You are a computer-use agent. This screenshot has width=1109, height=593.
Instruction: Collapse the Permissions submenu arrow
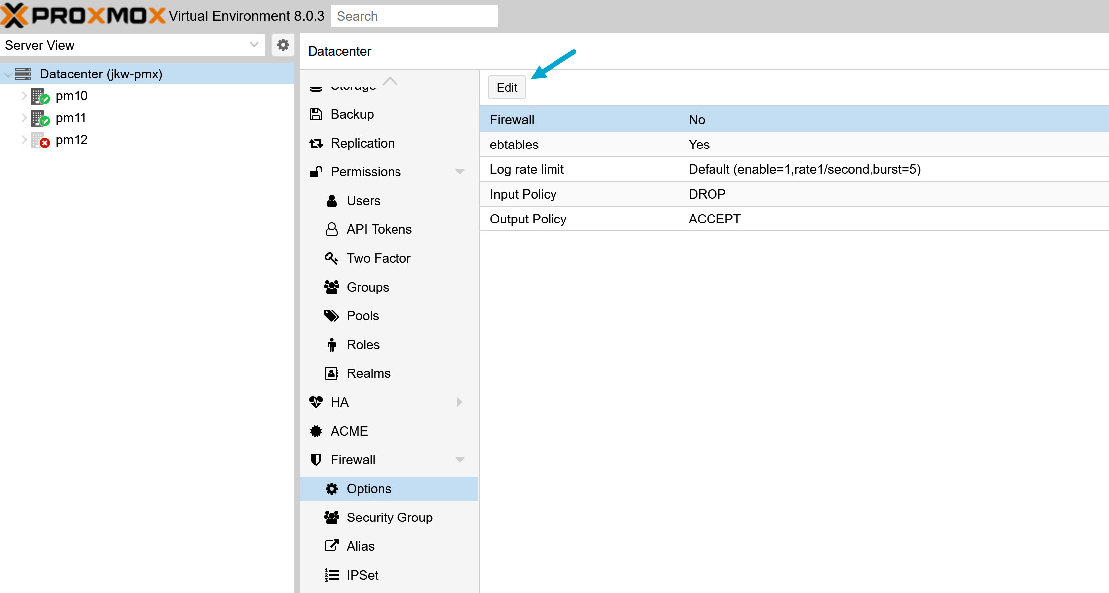coord(460,172)
